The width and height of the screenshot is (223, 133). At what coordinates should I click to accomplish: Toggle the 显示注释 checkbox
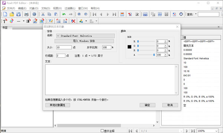click(x=102, y=131)
